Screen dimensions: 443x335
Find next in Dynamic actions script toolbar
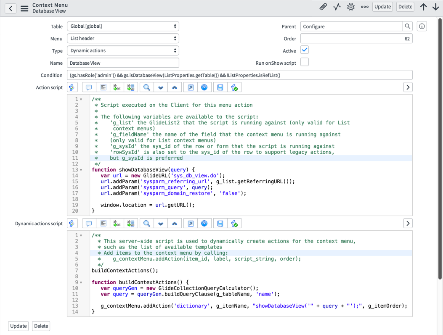pyautogui.click(x=161, y=224)
